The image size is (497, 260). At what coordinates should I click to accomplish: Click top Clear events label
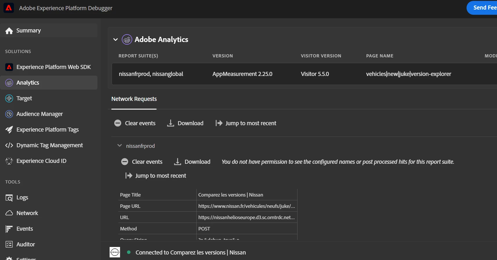point(140,123)
